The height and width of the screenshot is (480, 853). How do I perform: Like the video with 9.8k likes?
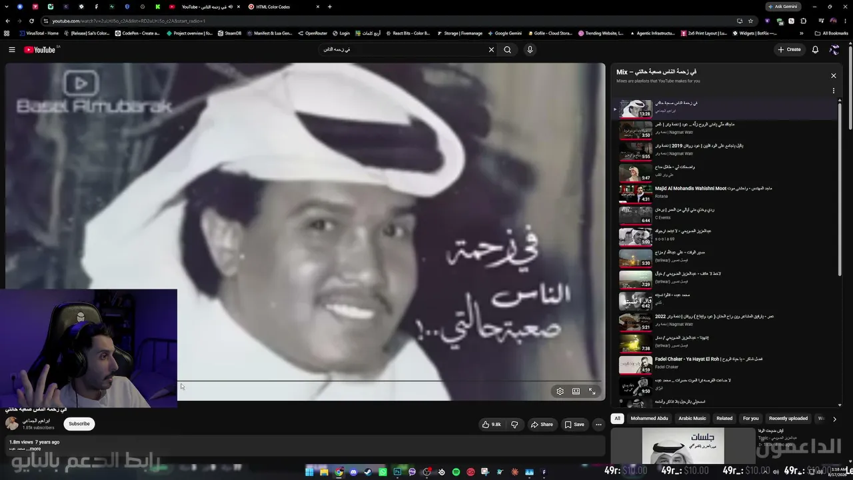tap(491, 424)
